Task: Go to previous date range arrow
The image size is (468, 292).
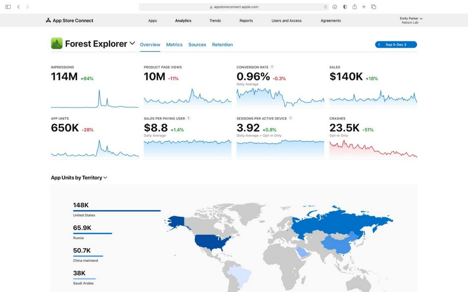Action: click(x=379, y=45)
